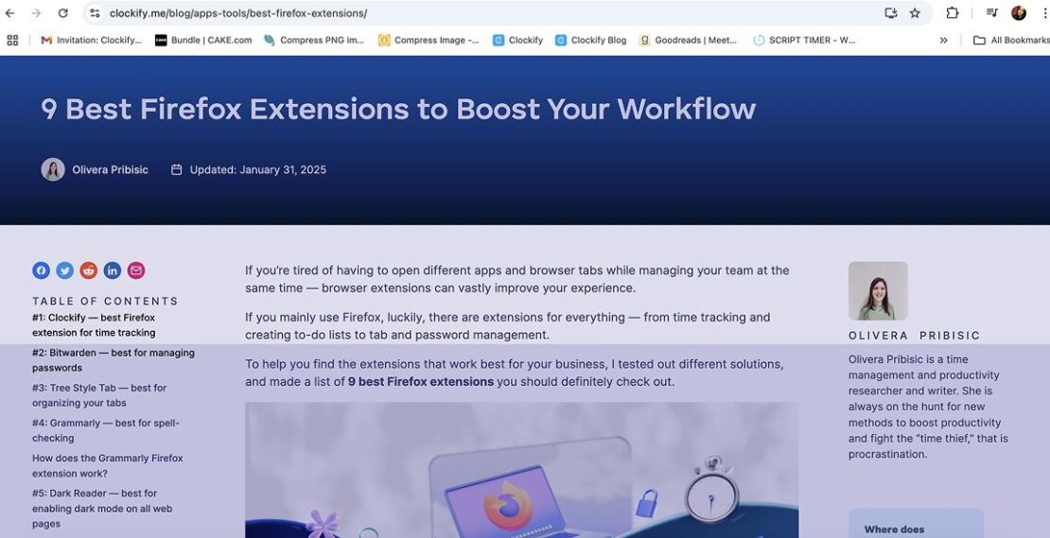Click Olivera Pribisic's sidebar profile photo
The height and width of the screenshot is (538, 1050).
click(878, 291)
